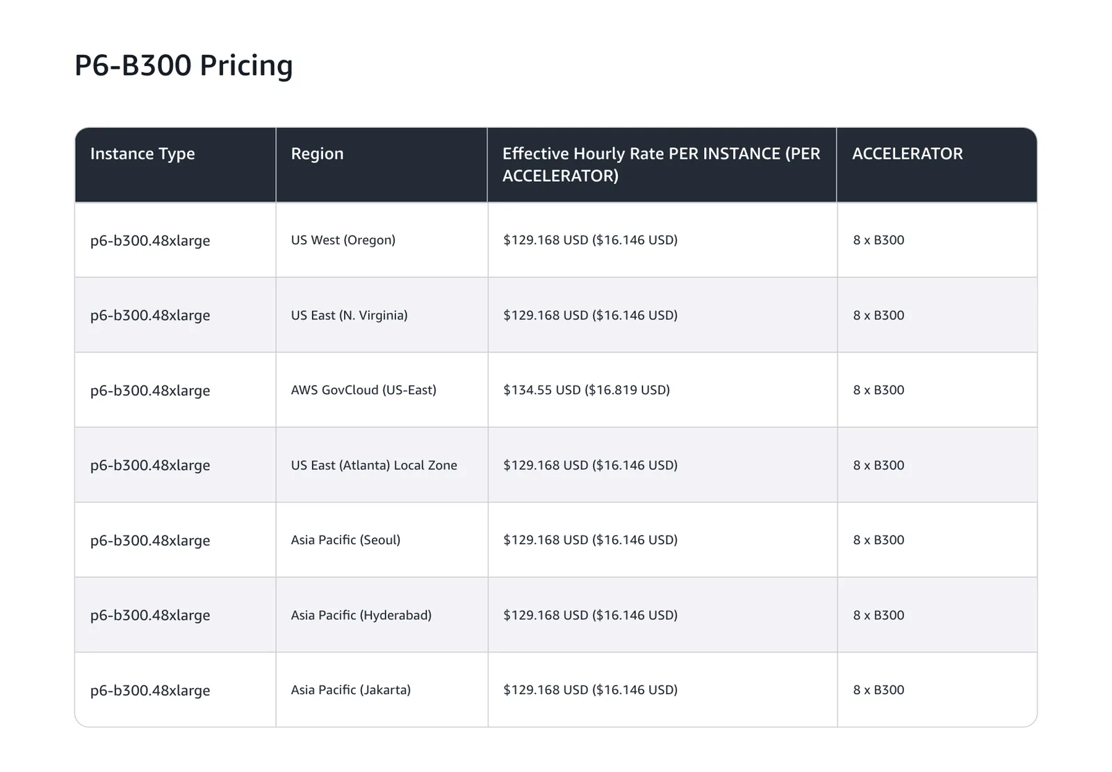Click the $134.55 USD GovCloud price
Screen dimensions: 1112x772
coord(587,390)
